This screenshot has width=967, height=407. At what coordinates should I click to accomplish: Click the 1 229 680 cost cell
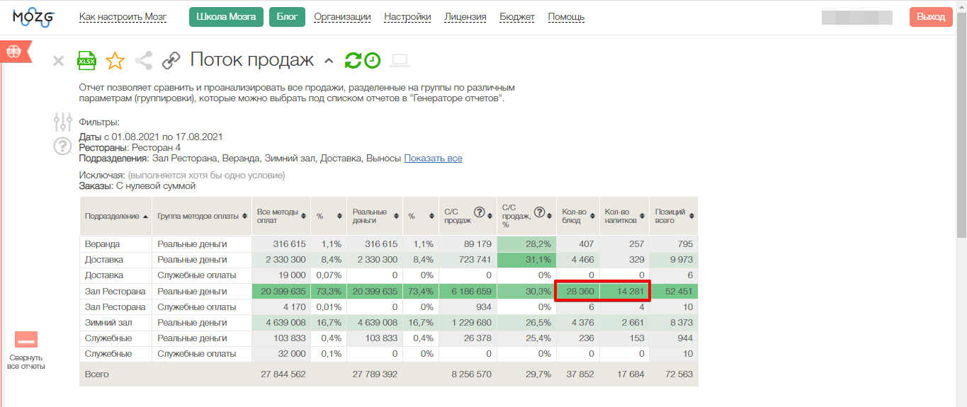tap(468, 323)
